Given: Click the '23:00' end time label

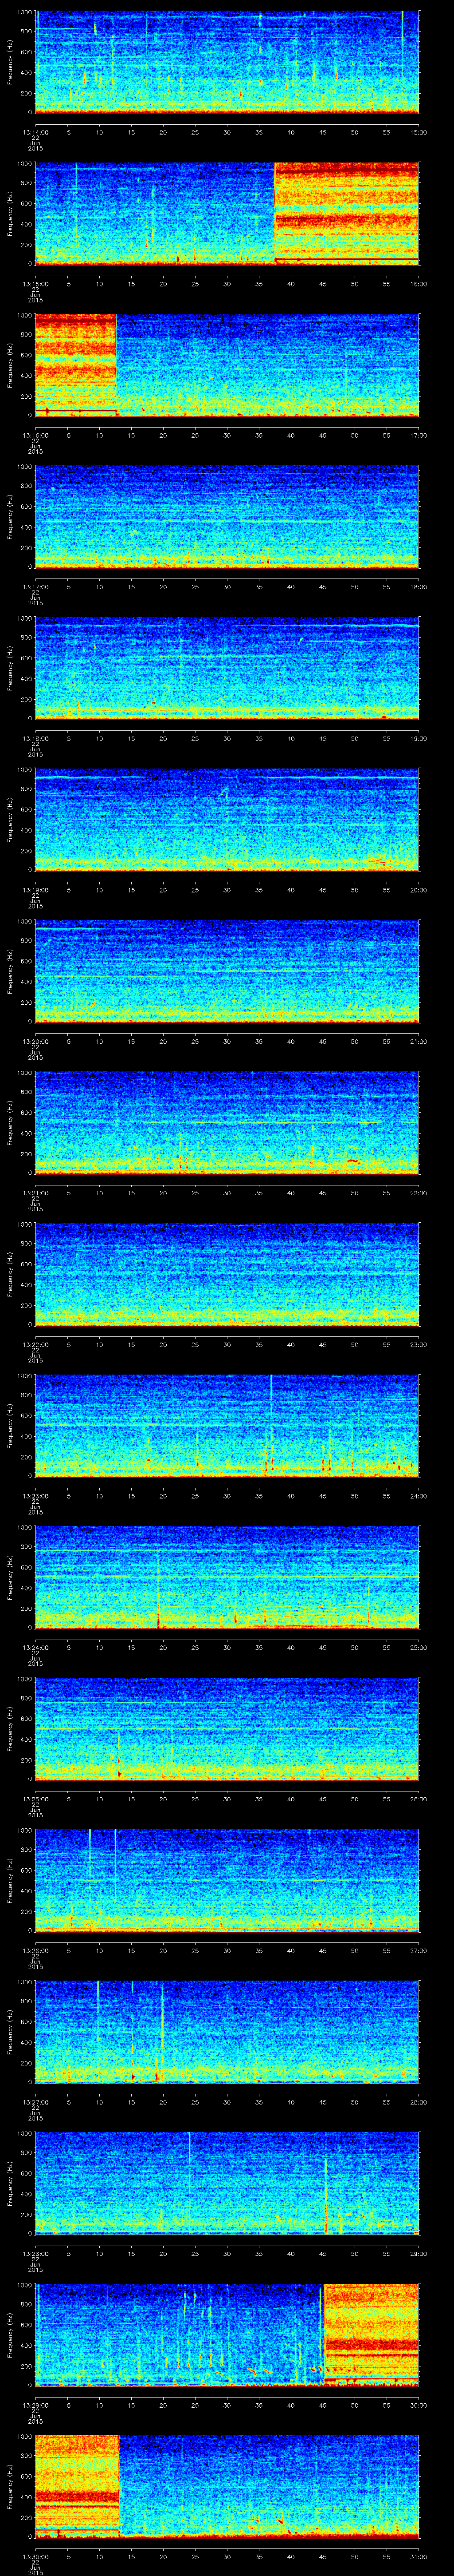Looking at the screenshot, I should [x=418, y=1344].
